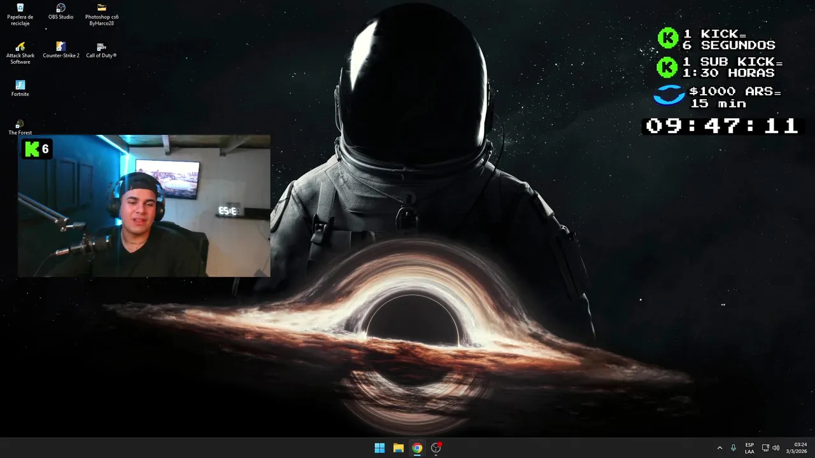The height and width of the screenshot is (458, 815).
Task: Open the volume speaker tray icon
Action: (776, 448)
